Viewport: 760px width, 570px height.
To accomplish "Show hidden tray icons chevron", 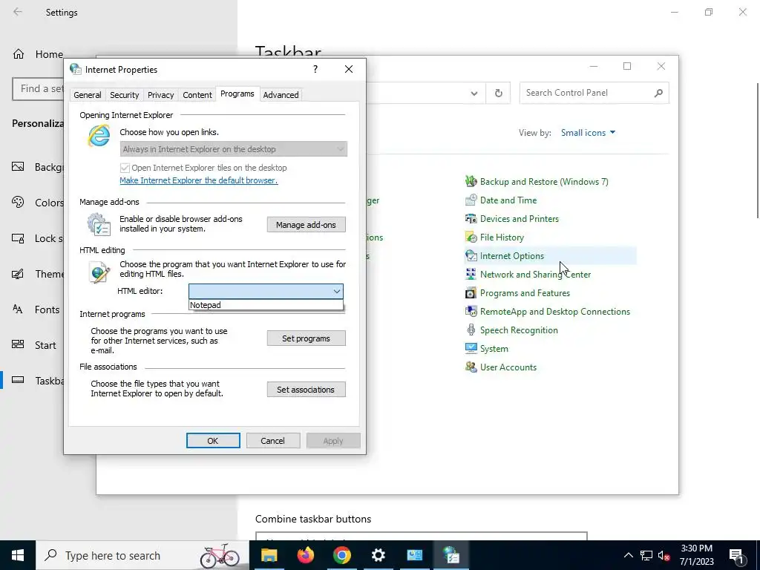I will 628,555.
